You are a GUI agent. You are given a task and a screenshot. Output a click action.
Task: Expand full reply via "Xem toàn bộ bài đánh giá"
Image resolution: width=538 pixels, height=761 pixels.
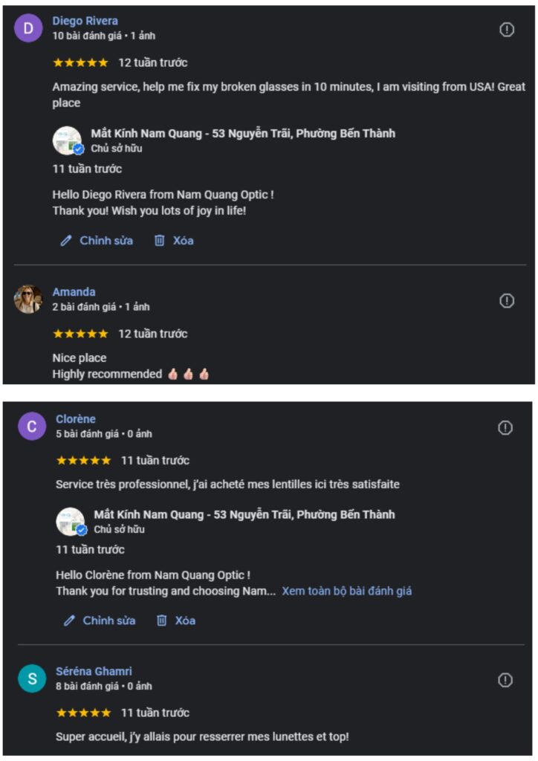tap(346, 592)
